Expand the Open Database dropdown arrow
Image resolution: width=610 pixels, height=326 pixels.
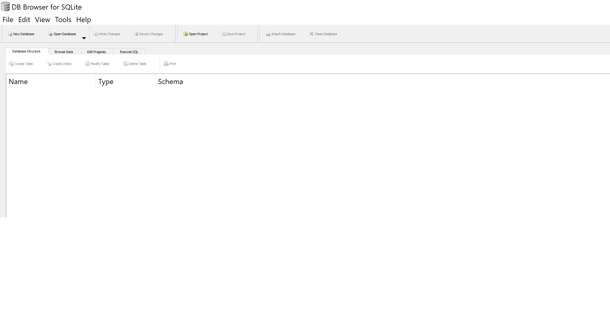(84, 38)
